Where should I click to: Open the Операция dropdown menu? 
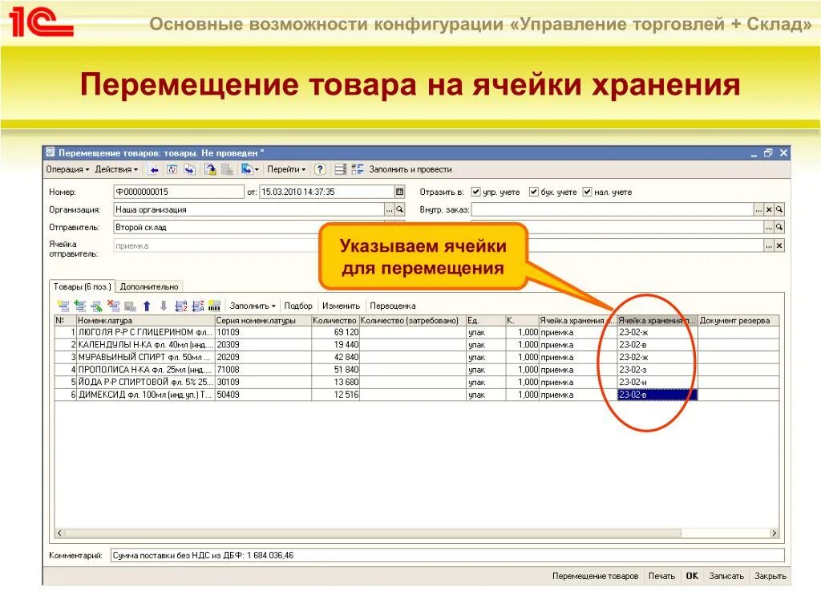[67, 169]
